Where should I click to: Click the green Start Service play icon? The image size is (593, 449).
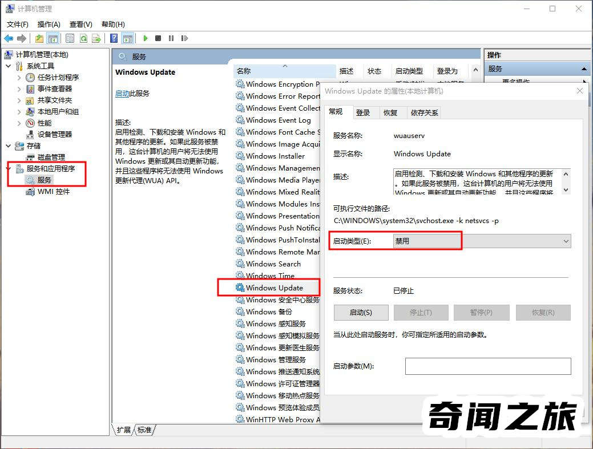[x=145, y=38]
